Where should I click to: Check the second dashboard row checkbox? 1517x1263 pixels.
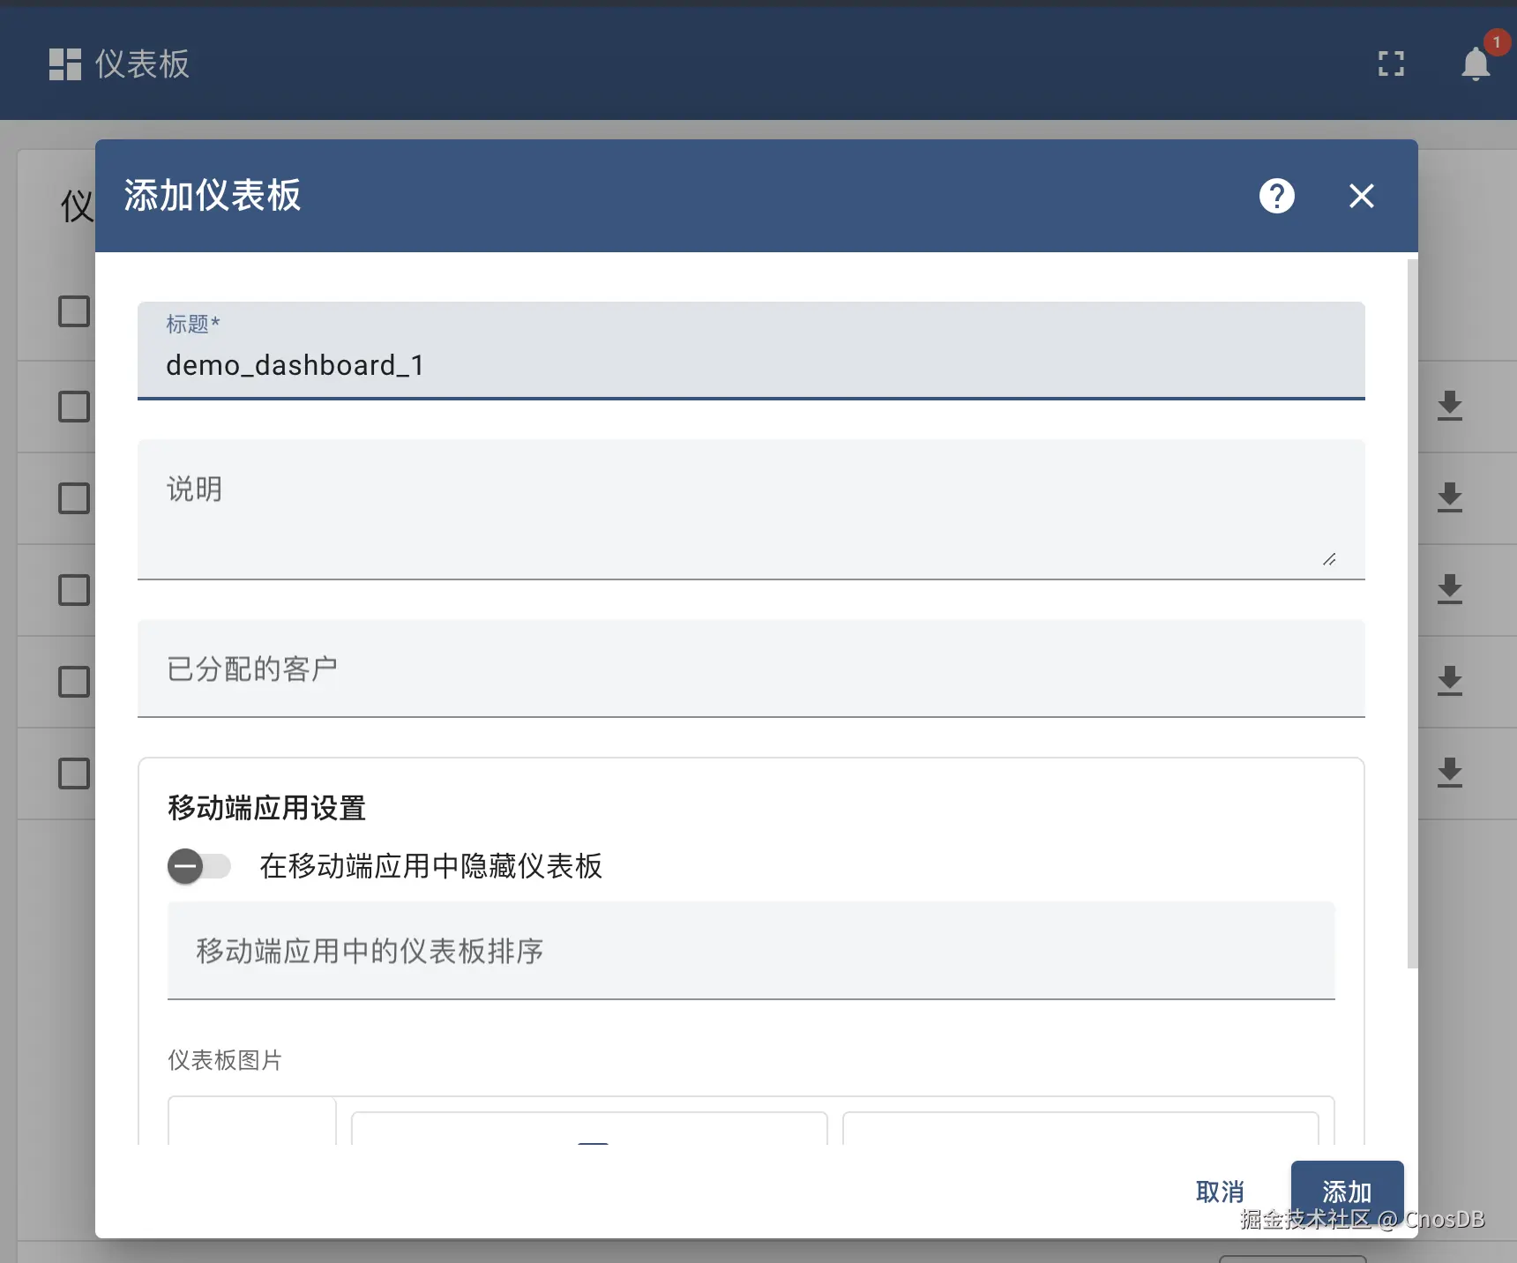73,407
